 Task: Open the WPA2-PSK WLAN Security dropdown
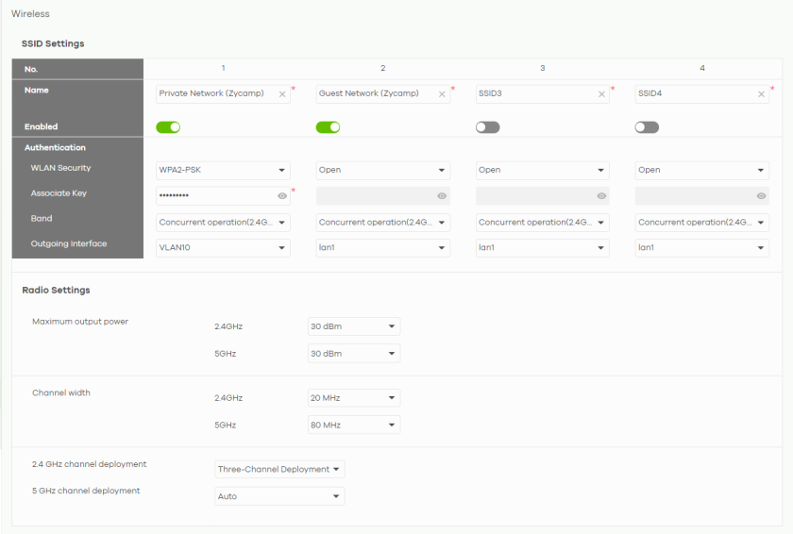pyautogui.click(x=223, y=171)
